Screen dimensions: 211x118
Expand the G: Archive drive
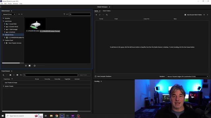click(5, 32)
